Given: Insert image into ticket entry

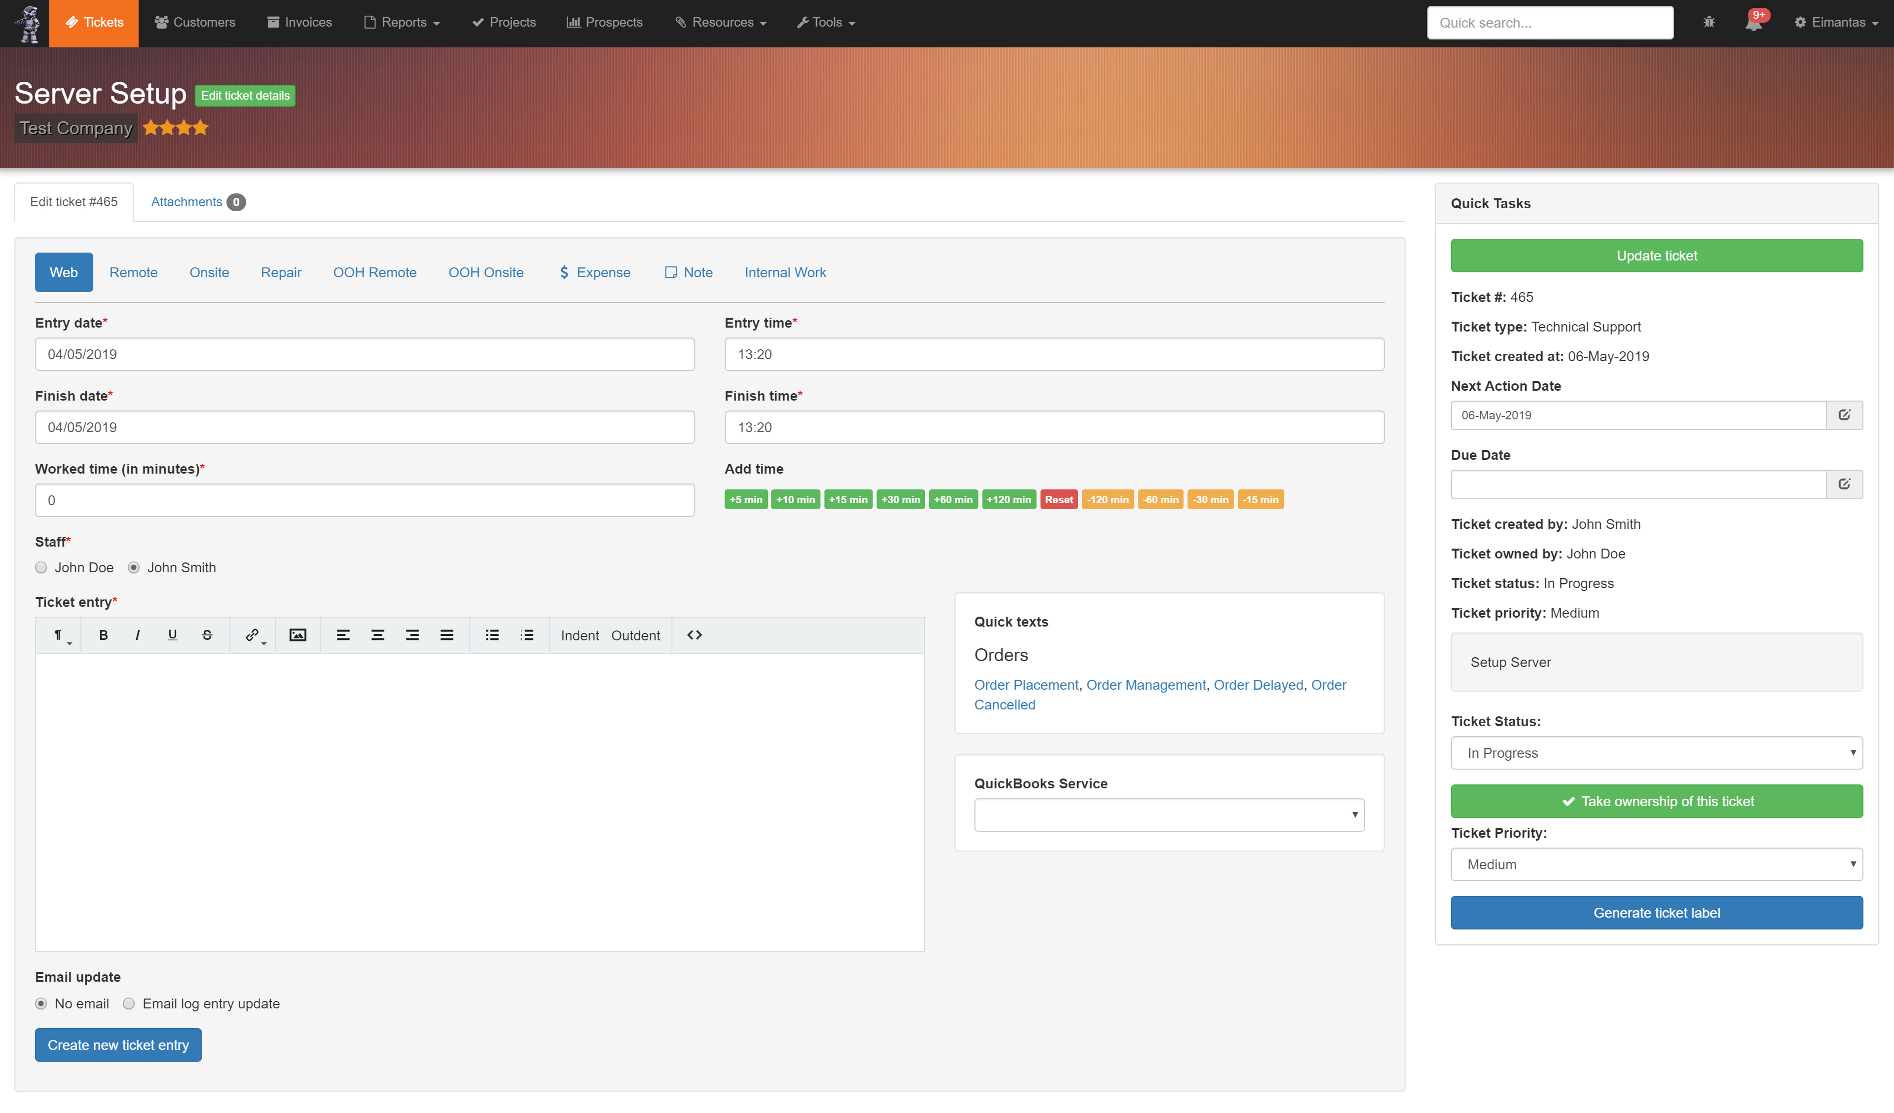Looking at the screenshot, I should click(x=297, y=635).
